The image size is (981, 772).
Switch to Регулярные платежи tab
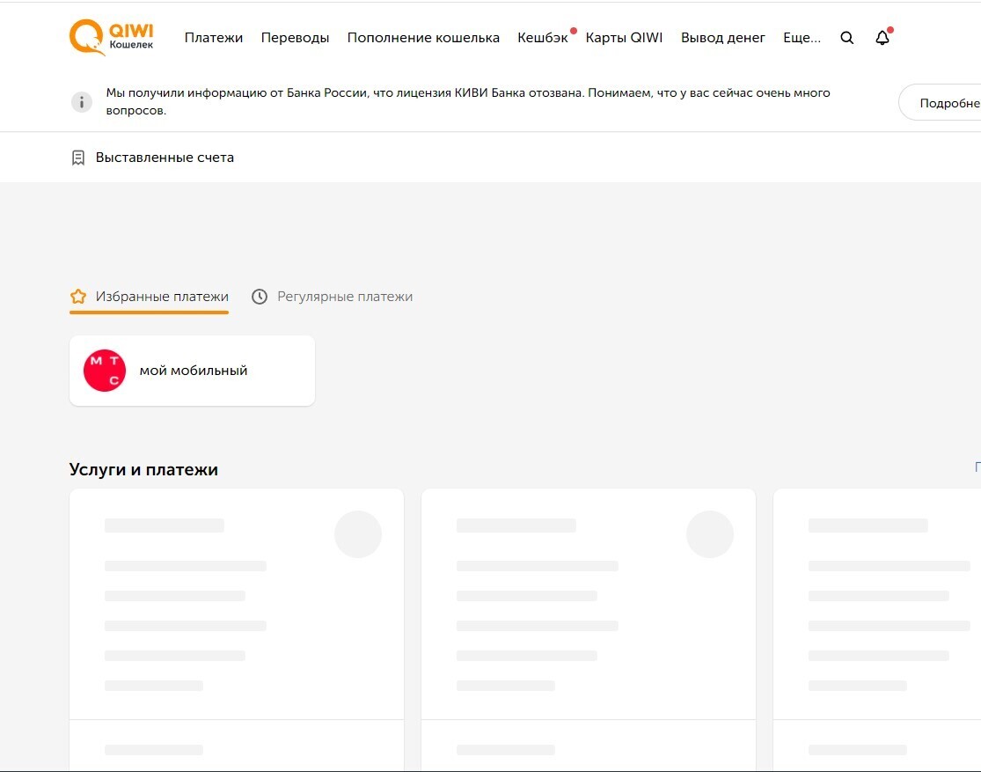[344, 297]
